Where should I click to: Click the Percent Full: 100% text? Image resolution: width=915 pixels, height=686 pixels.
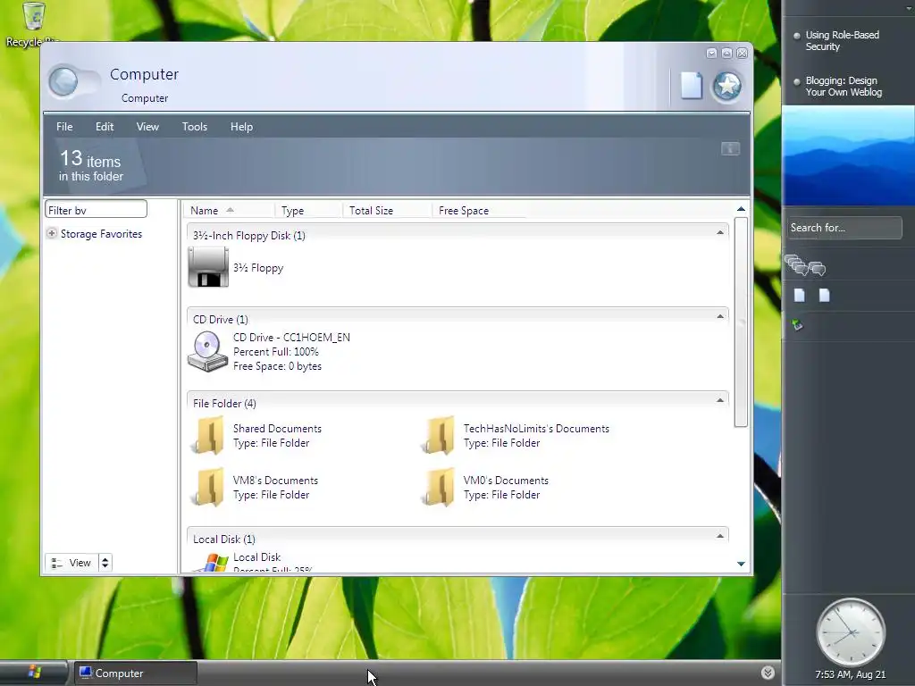[x=276, y=352]
